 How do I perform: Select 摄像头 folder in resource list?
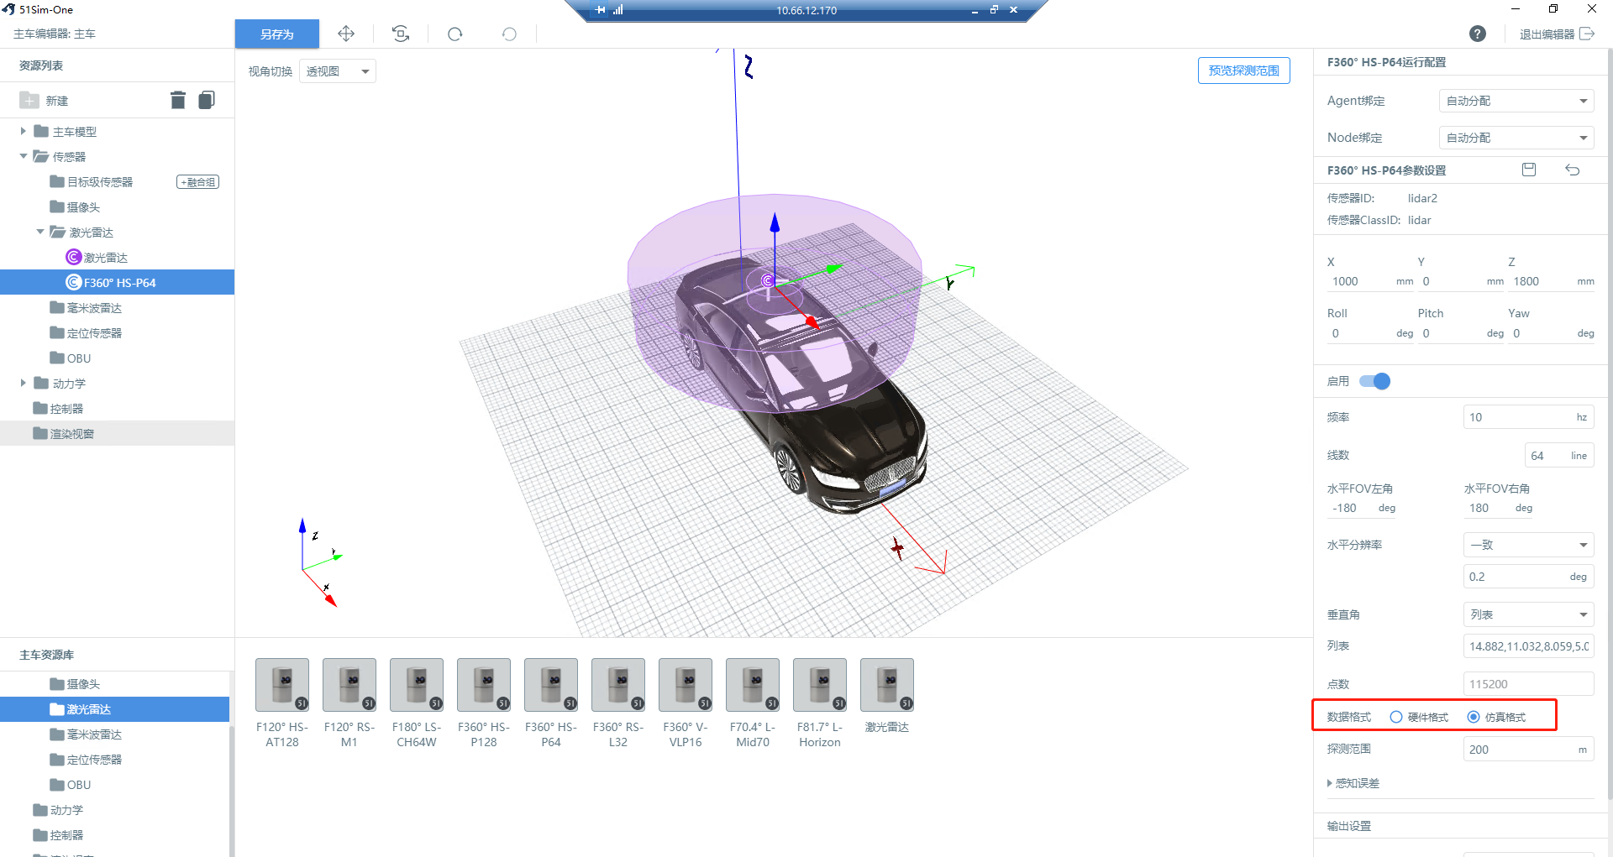pyautogui.click(x=117, y=207)
